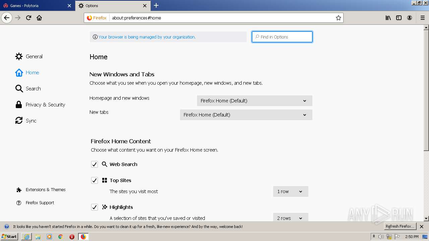429x241 pixels.
Task: Open the Library icon in toolbar
Action: point(388,18)
